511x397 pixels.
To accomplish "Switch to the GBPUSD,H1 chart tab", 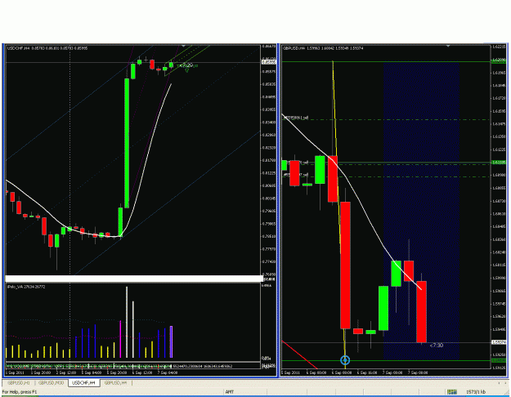I will tap(19, 383).
